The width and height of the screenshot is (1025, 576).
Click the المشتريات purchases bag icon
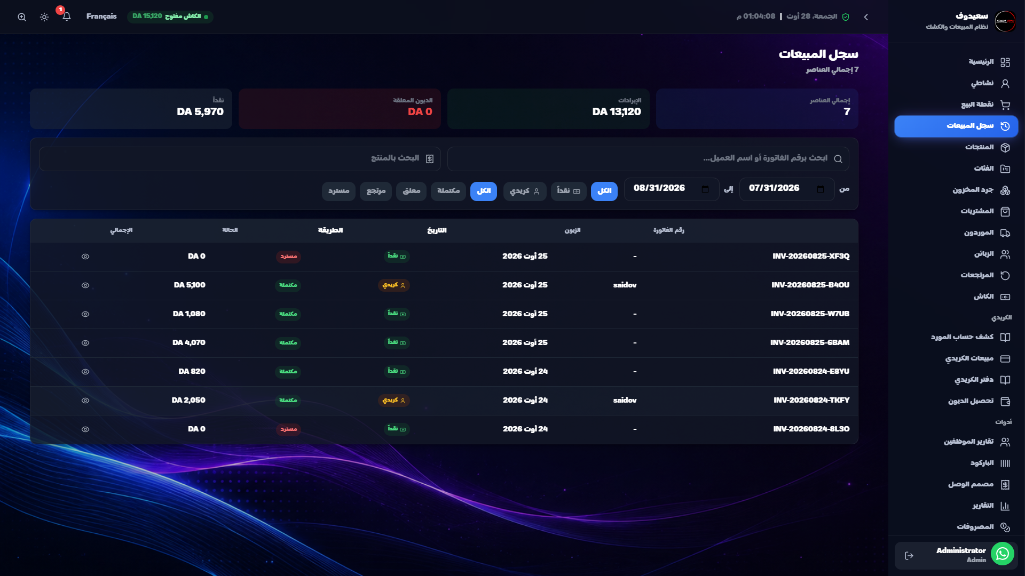pyautogui.click(x=1005, y=212)
